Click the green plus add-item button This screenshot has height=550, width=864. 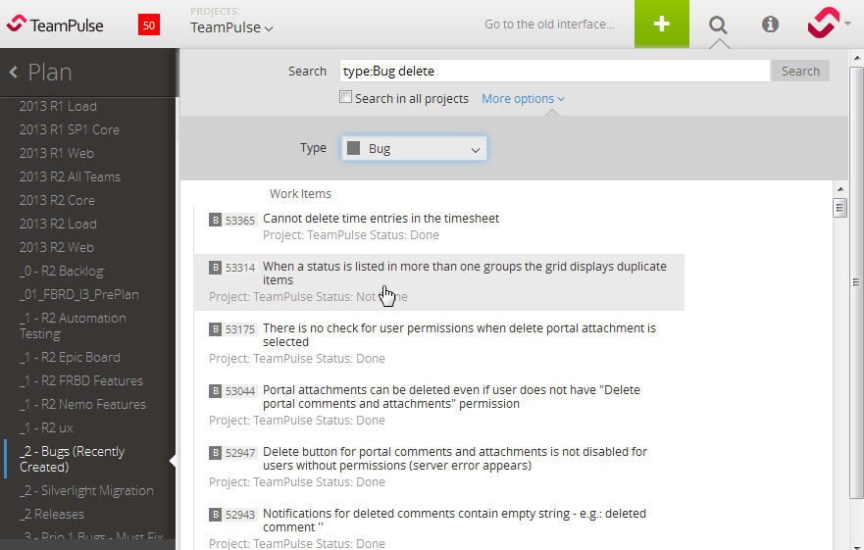tap(661, 24)
